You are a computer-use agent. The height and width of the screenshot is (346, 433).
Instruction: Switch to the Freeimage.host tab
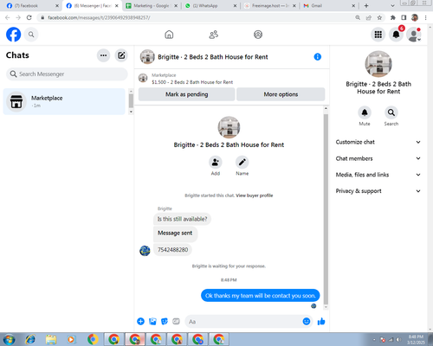270,6
